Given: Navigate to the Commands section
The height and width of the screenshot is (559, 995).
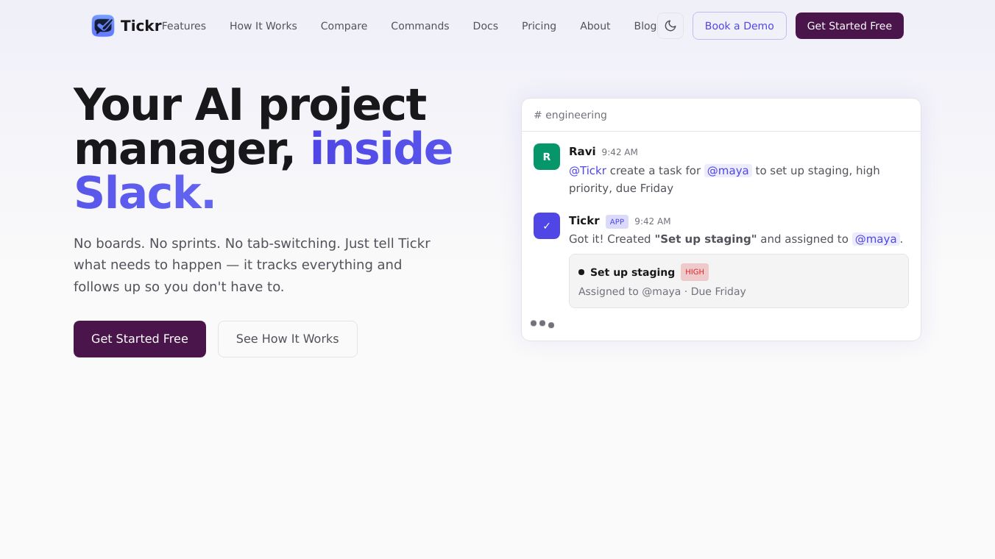Looking at the screenshot, I should (420, 26).
